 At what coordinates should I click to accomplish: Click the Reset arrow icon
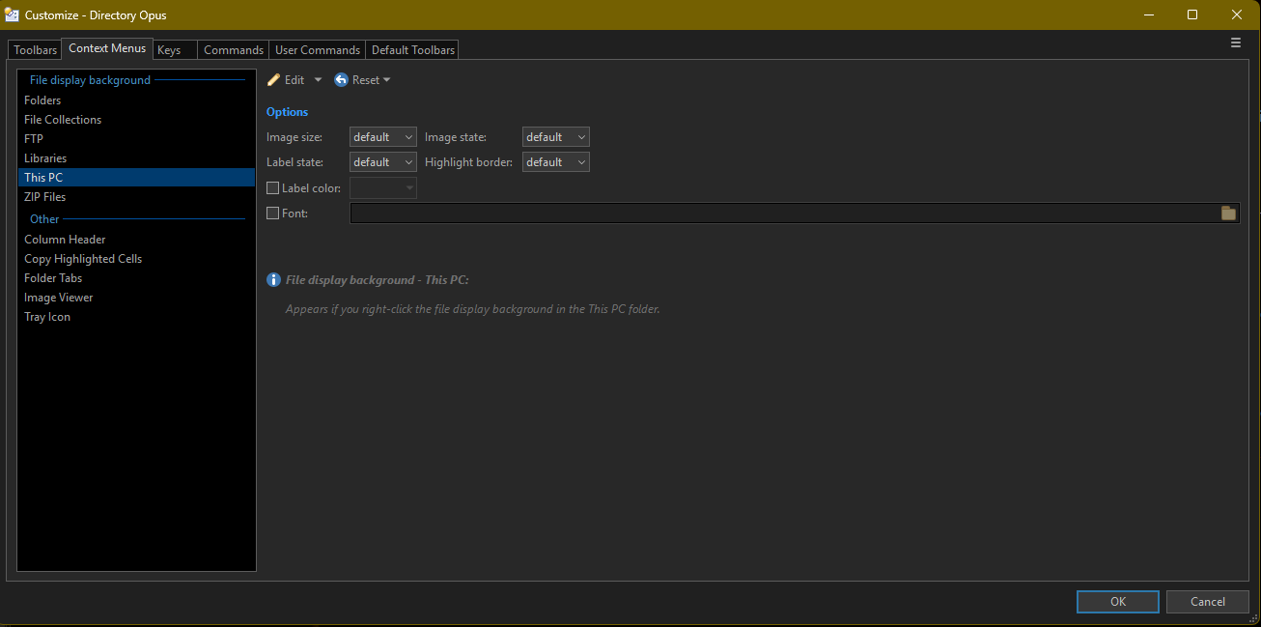[341, 80]
